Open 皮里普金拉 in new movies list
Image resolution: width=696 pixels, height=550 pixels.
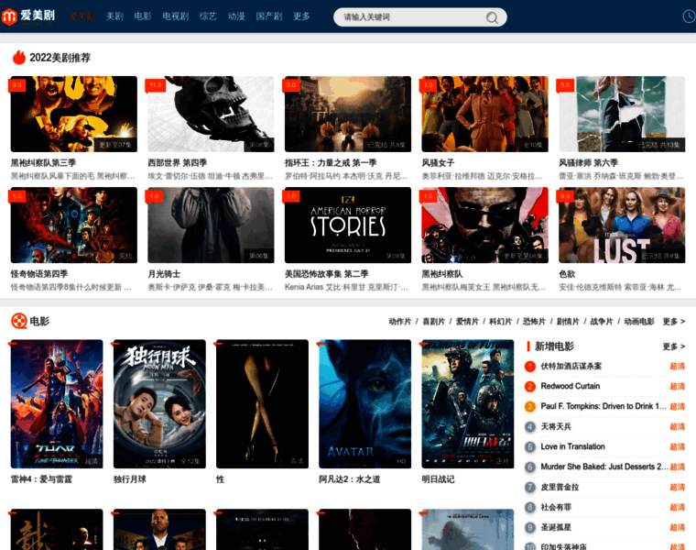click(x=560, y=487)
